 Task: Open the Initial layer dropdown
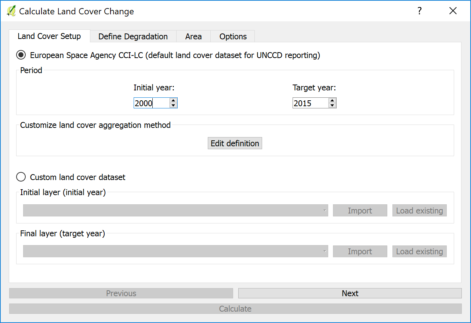coord(175,211)
